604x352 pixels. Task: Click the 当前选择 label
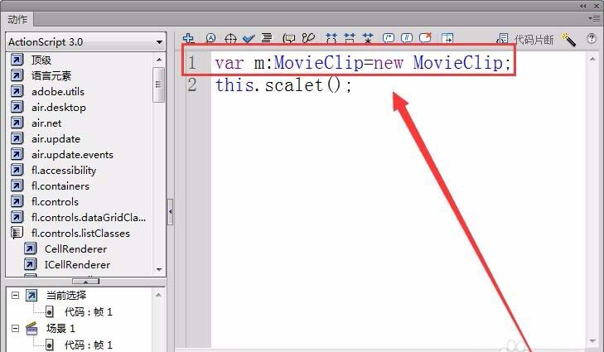(x=66, y=296)
